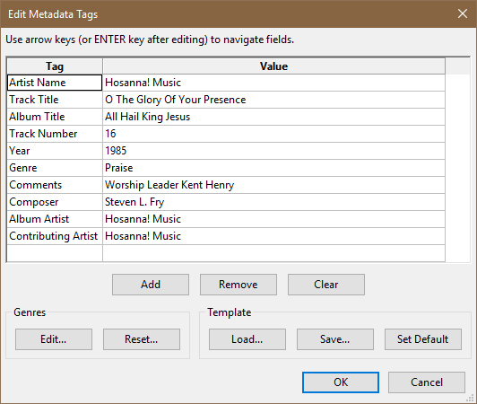Click the empty tag cell in last row
Viewport: 477px width, 404px height.
tap(55, 253)
